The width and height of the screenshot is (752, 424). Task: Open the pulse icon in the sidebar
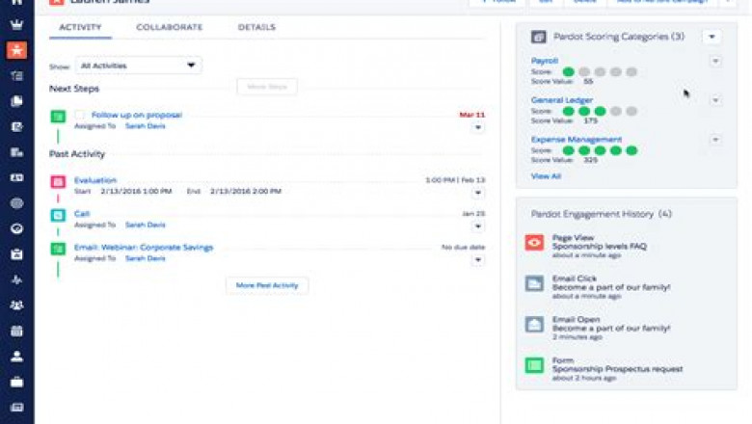pos(16,280)
